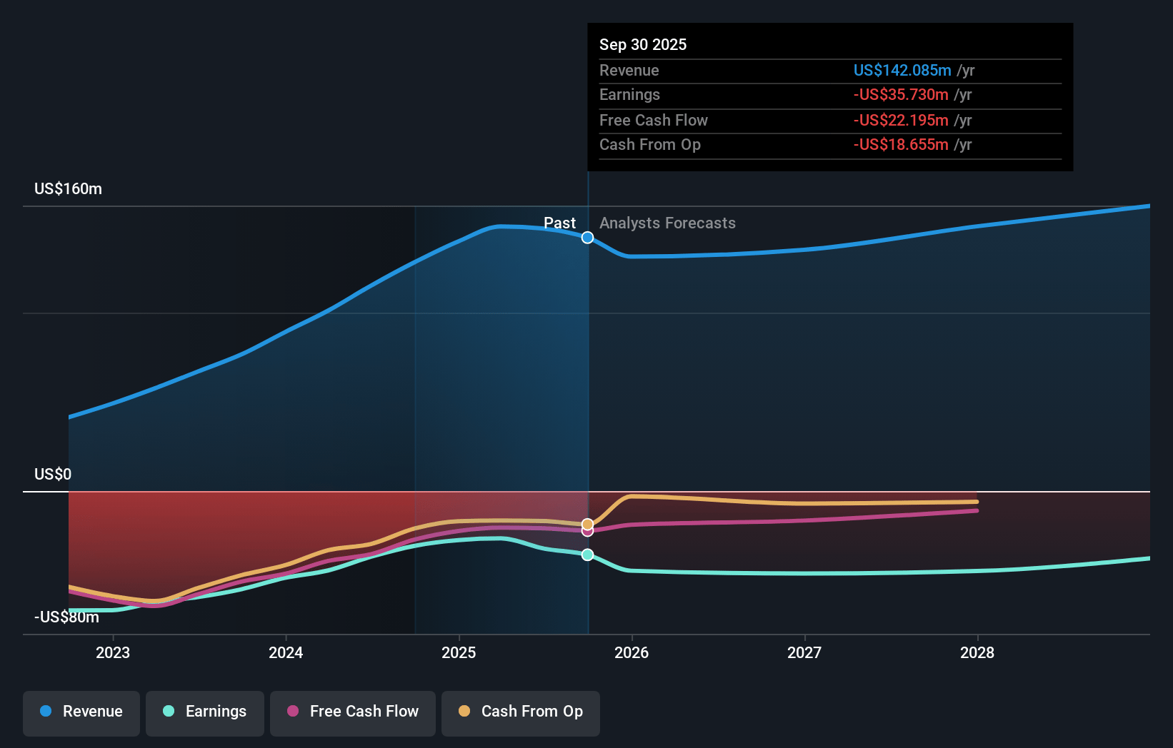The image size is (1173, 748).
Task: Click the blue Revenue legend dot
Action: coord(46,712)
